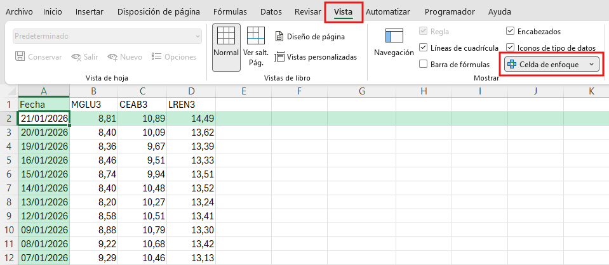Click the cell with value 13,13
609x265 pixels.
click(191, 257)
